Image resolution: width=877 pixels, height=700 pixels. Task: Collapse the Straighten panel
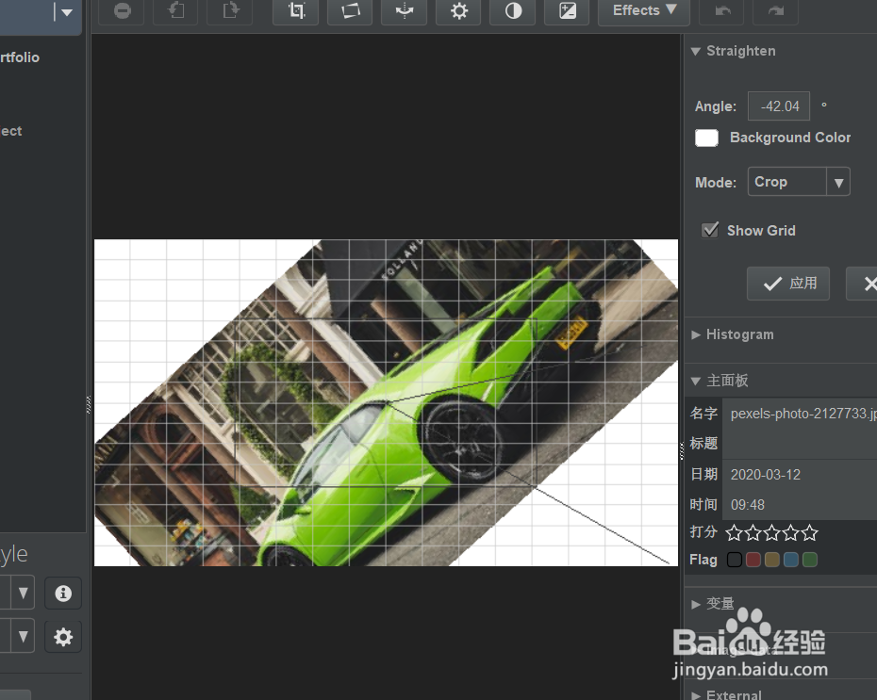[696, 52]
